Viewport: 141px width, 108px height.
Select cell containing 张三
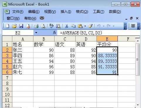23,50
